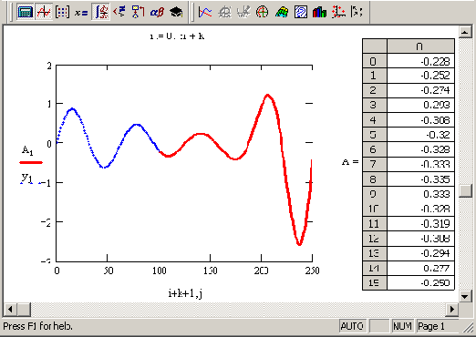Click the vertical scrollbar down arrow
476x337 pixels.
pyautogui.click(x=465, y=296)
